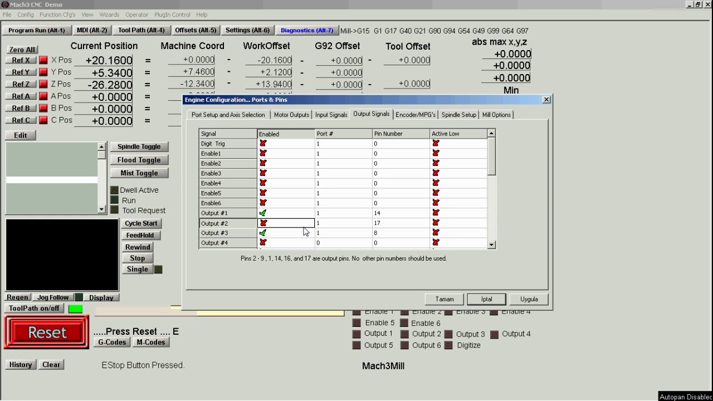Click the İptal button
Image resolution: width=713 pixels, height=401 pixels.
(487, 299)
